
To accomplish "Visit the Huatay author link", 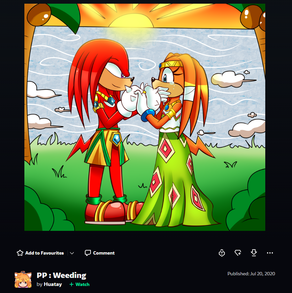I will click(x=53, y=284).
